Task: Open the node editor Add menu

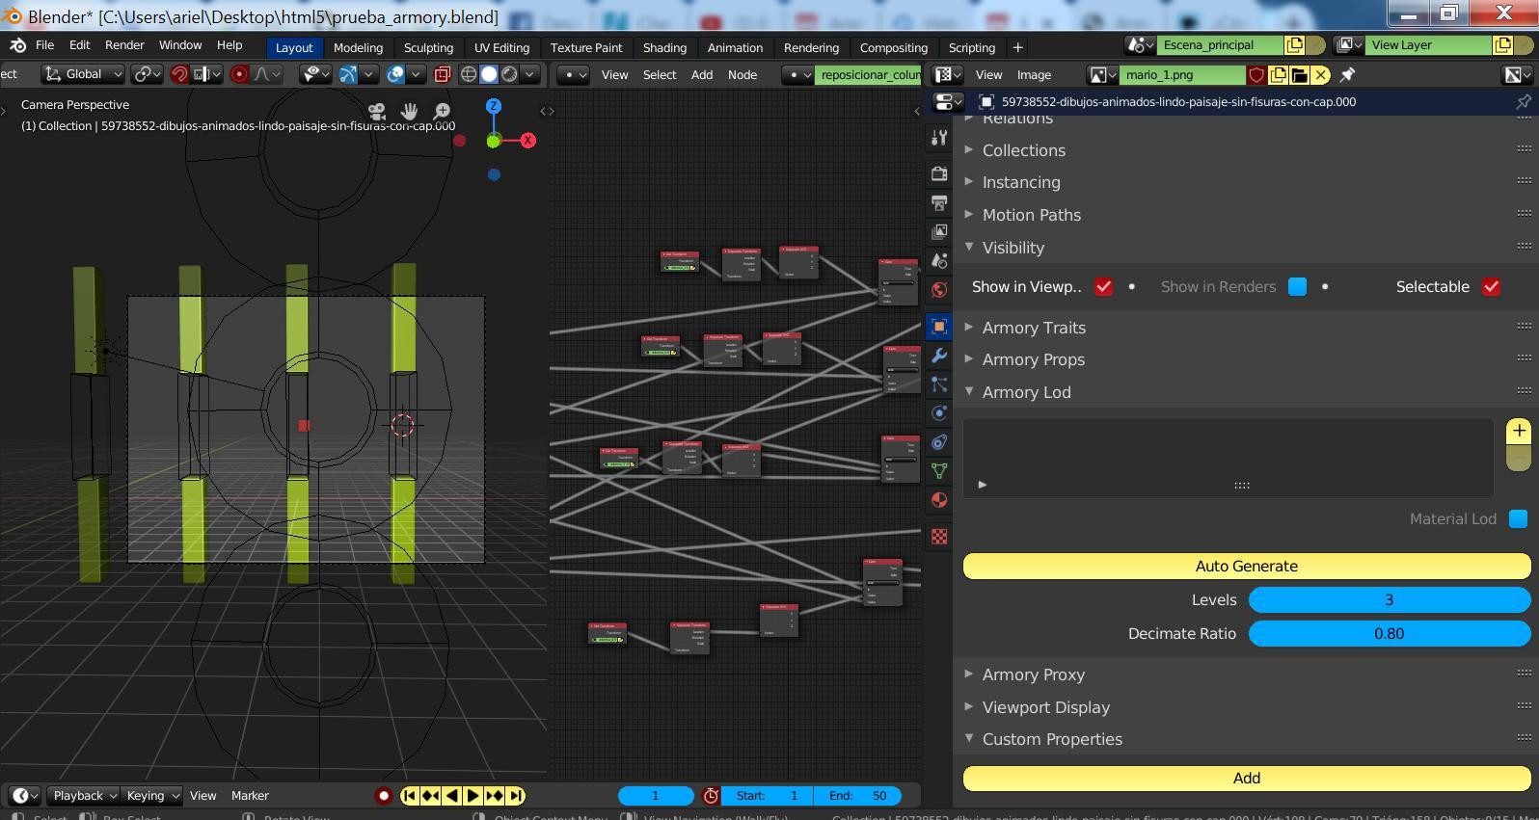Action: [x=702, y=74]
